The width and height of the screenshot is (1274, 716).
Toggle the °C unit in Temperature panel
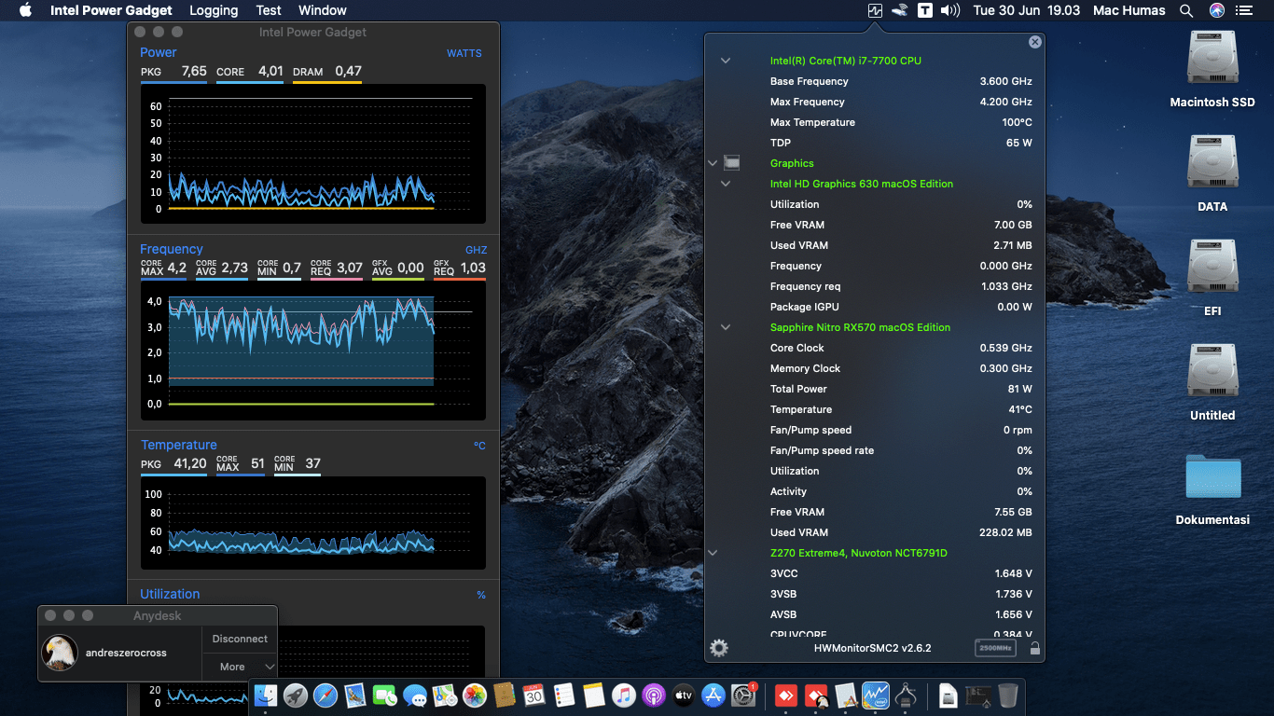point(479,446)
